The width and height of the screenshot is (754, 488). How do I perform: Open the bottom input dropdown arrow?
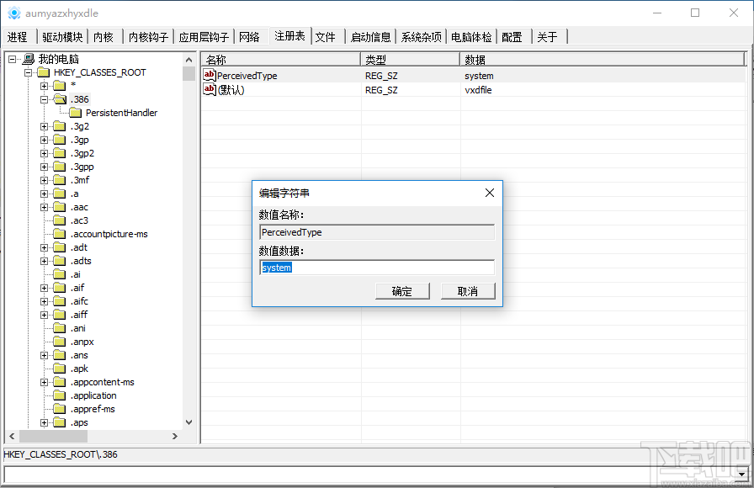(x=742, y=474)
